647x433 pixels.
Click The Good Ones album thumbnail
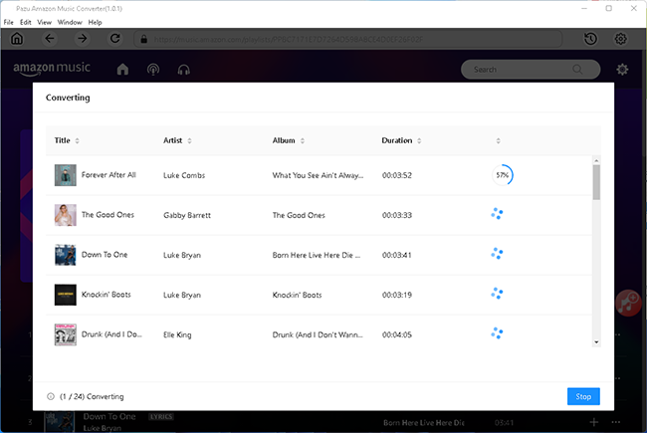click(x=65, y=215)
